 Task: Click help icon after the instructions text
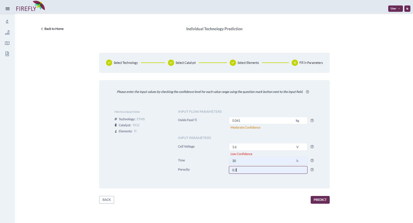pos(307,92)
